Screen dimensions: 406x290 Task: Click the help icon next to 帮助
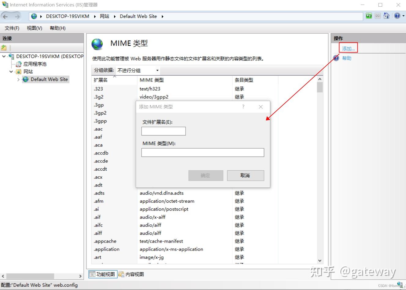coord(336,58)
